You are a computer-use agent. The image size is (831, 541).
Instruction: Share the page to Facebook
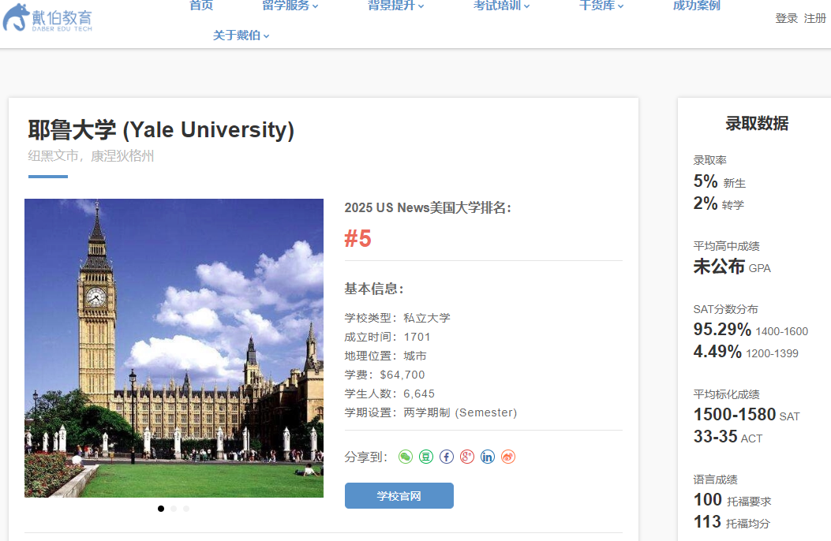(446, 457)
